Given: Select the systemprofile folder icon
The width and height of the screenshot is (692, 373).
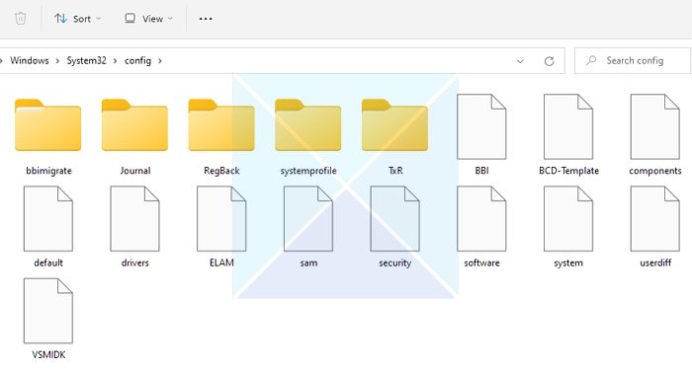Looking at the screenshot, I should (308, 125).
